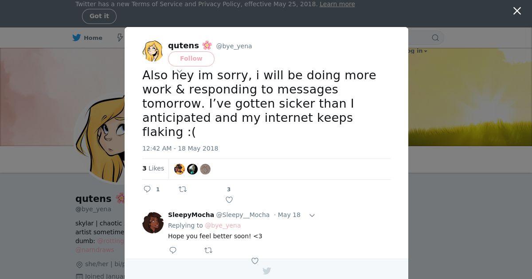Retweet the qutens tweet

tap(183, 189)
